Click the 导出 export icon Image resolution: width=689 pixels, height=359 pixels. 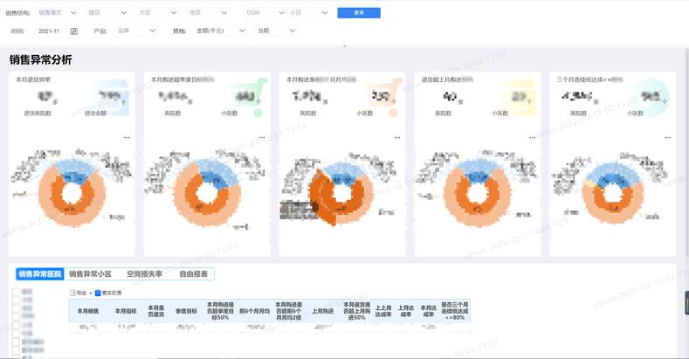(x=72, y=293)
